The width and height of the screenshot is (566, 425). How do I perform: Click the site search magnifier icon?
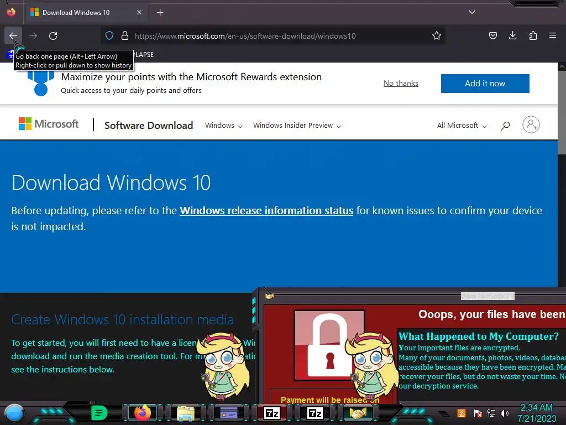[505, 126]
